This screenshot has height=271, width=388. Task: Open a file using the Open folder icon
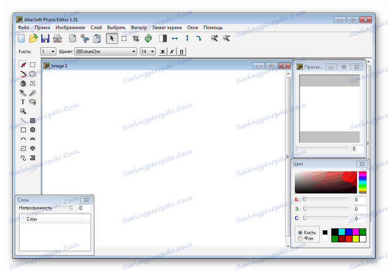point(33,38)
